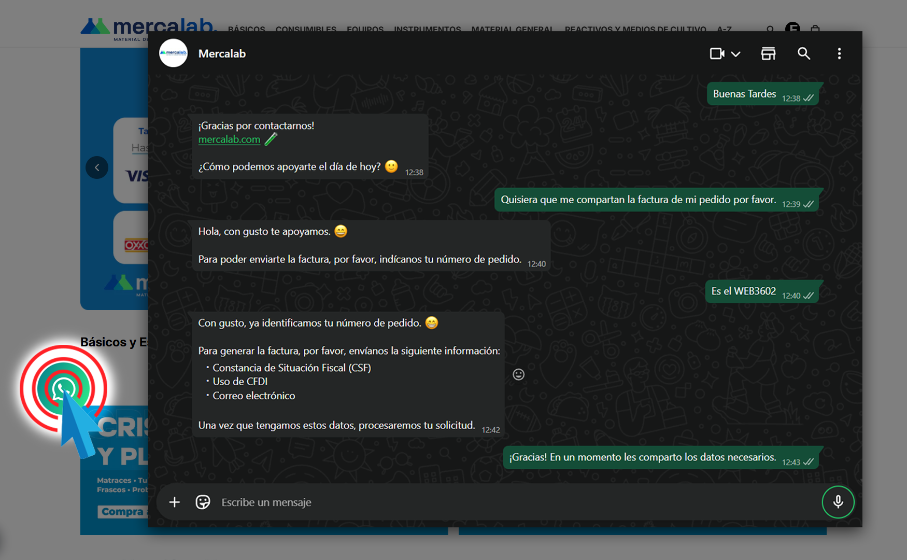
Task: Click the 'Compra' button on banner
Action: pos(123,512)
